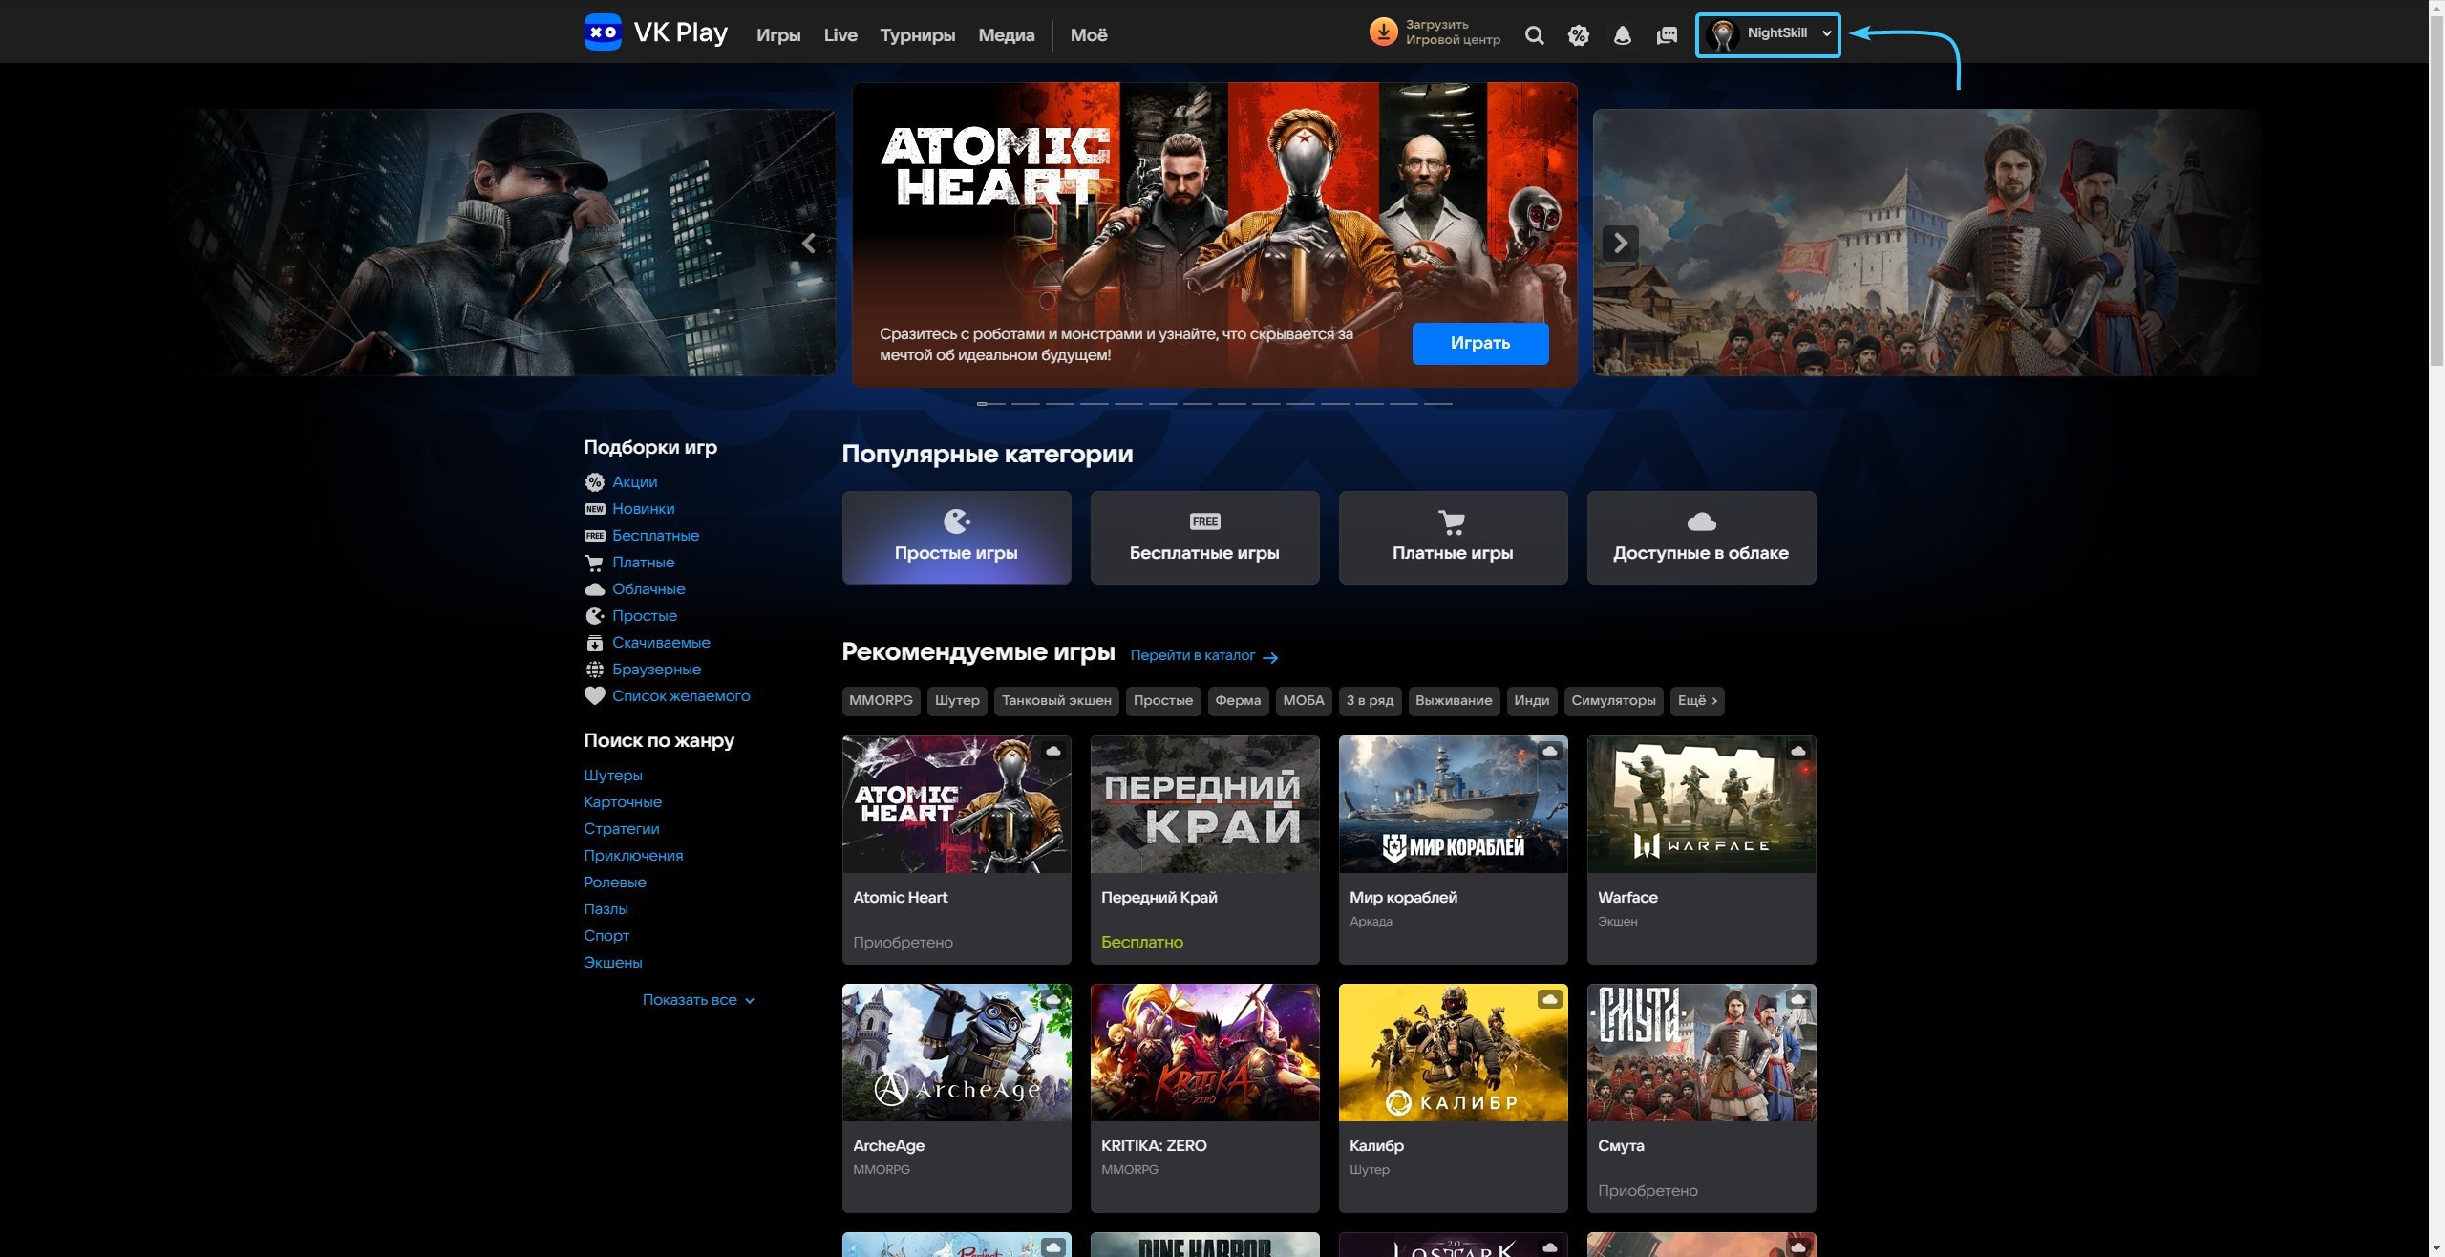Open the Список желаемого link
The height and width of the screenshot is (1257, 2445).
pos(681,696)
